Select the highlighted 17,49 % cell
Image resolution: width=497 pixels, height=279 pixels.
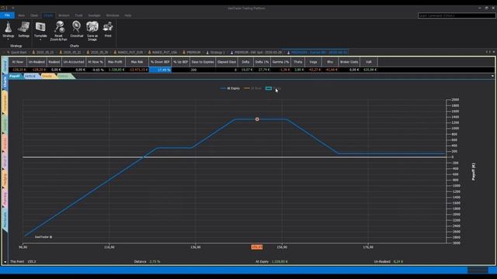pos(160,70)
